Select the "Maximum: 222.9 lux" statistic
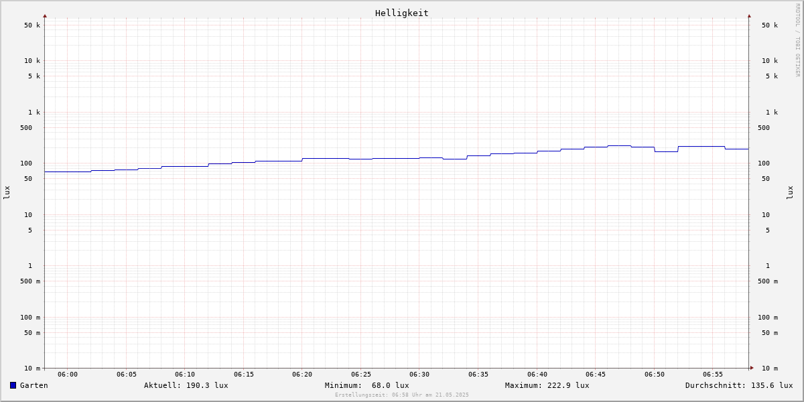This screenshot has height=402, width=804. coord(547,385)
